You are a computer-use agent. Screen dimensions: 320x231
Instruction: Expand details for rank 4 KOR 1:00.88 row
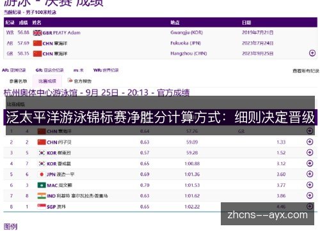310,163
